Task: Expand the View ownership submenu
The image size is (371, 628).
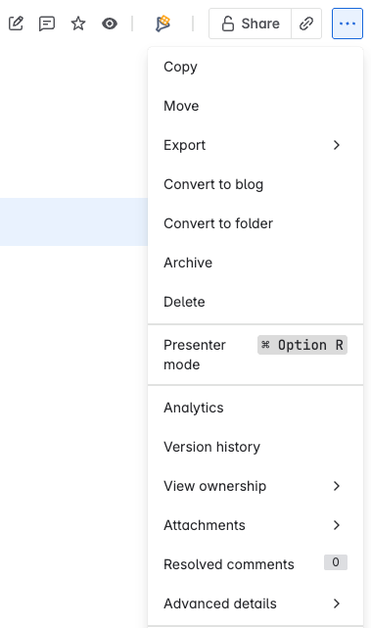Action: [x=255, y=486]
